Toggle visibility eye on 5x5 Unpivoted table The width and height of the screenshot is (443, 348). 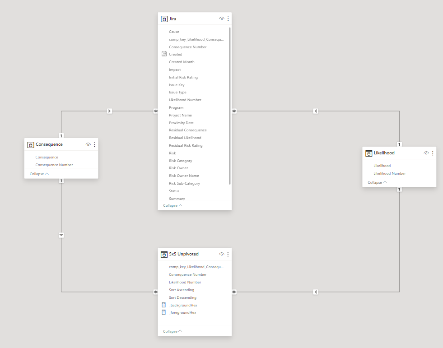[221, 254]
